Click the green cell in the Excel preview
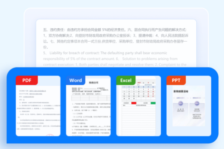 click(153, 103)
